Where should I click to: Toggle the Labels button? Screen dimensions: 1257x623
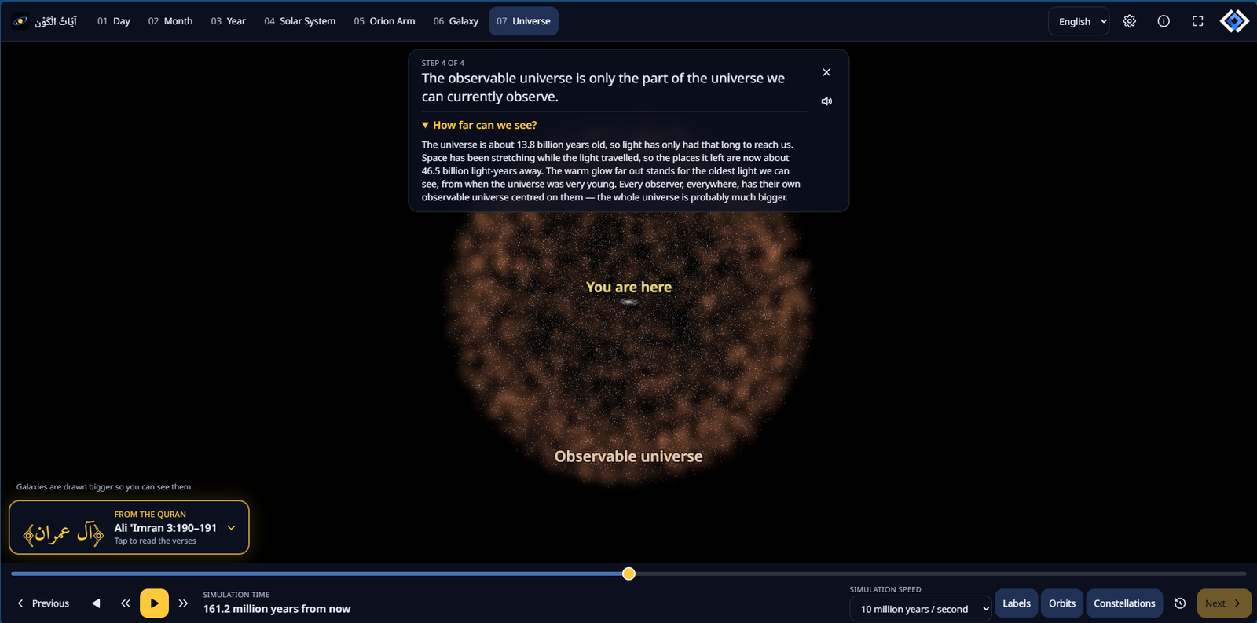point(1017,603)
